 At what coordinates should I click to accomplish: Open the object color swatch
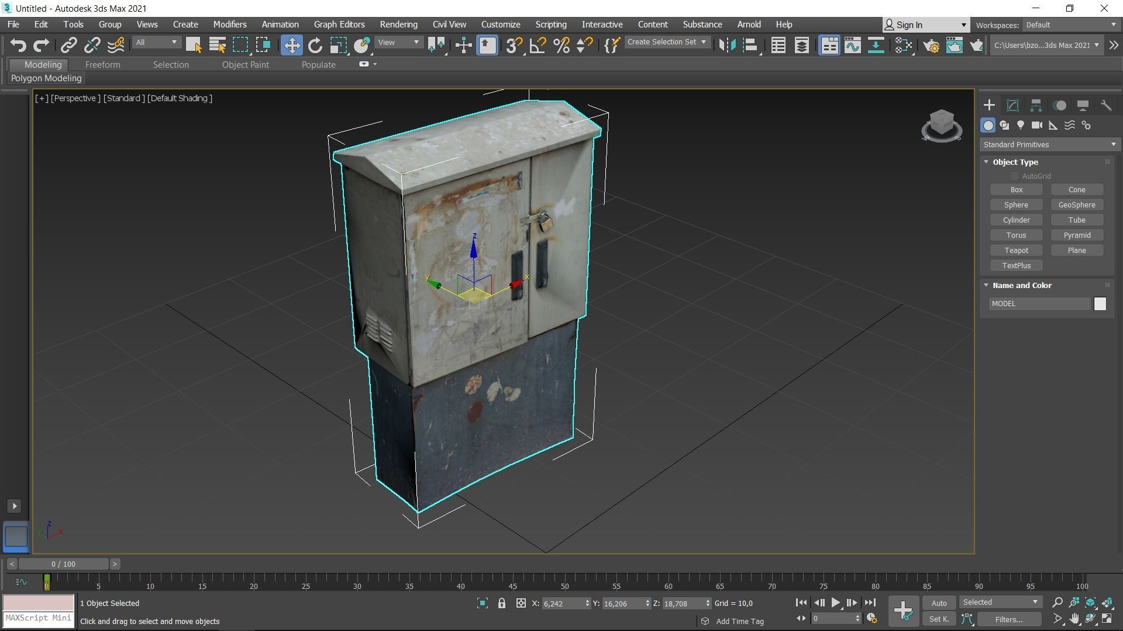coord(1100,304)
